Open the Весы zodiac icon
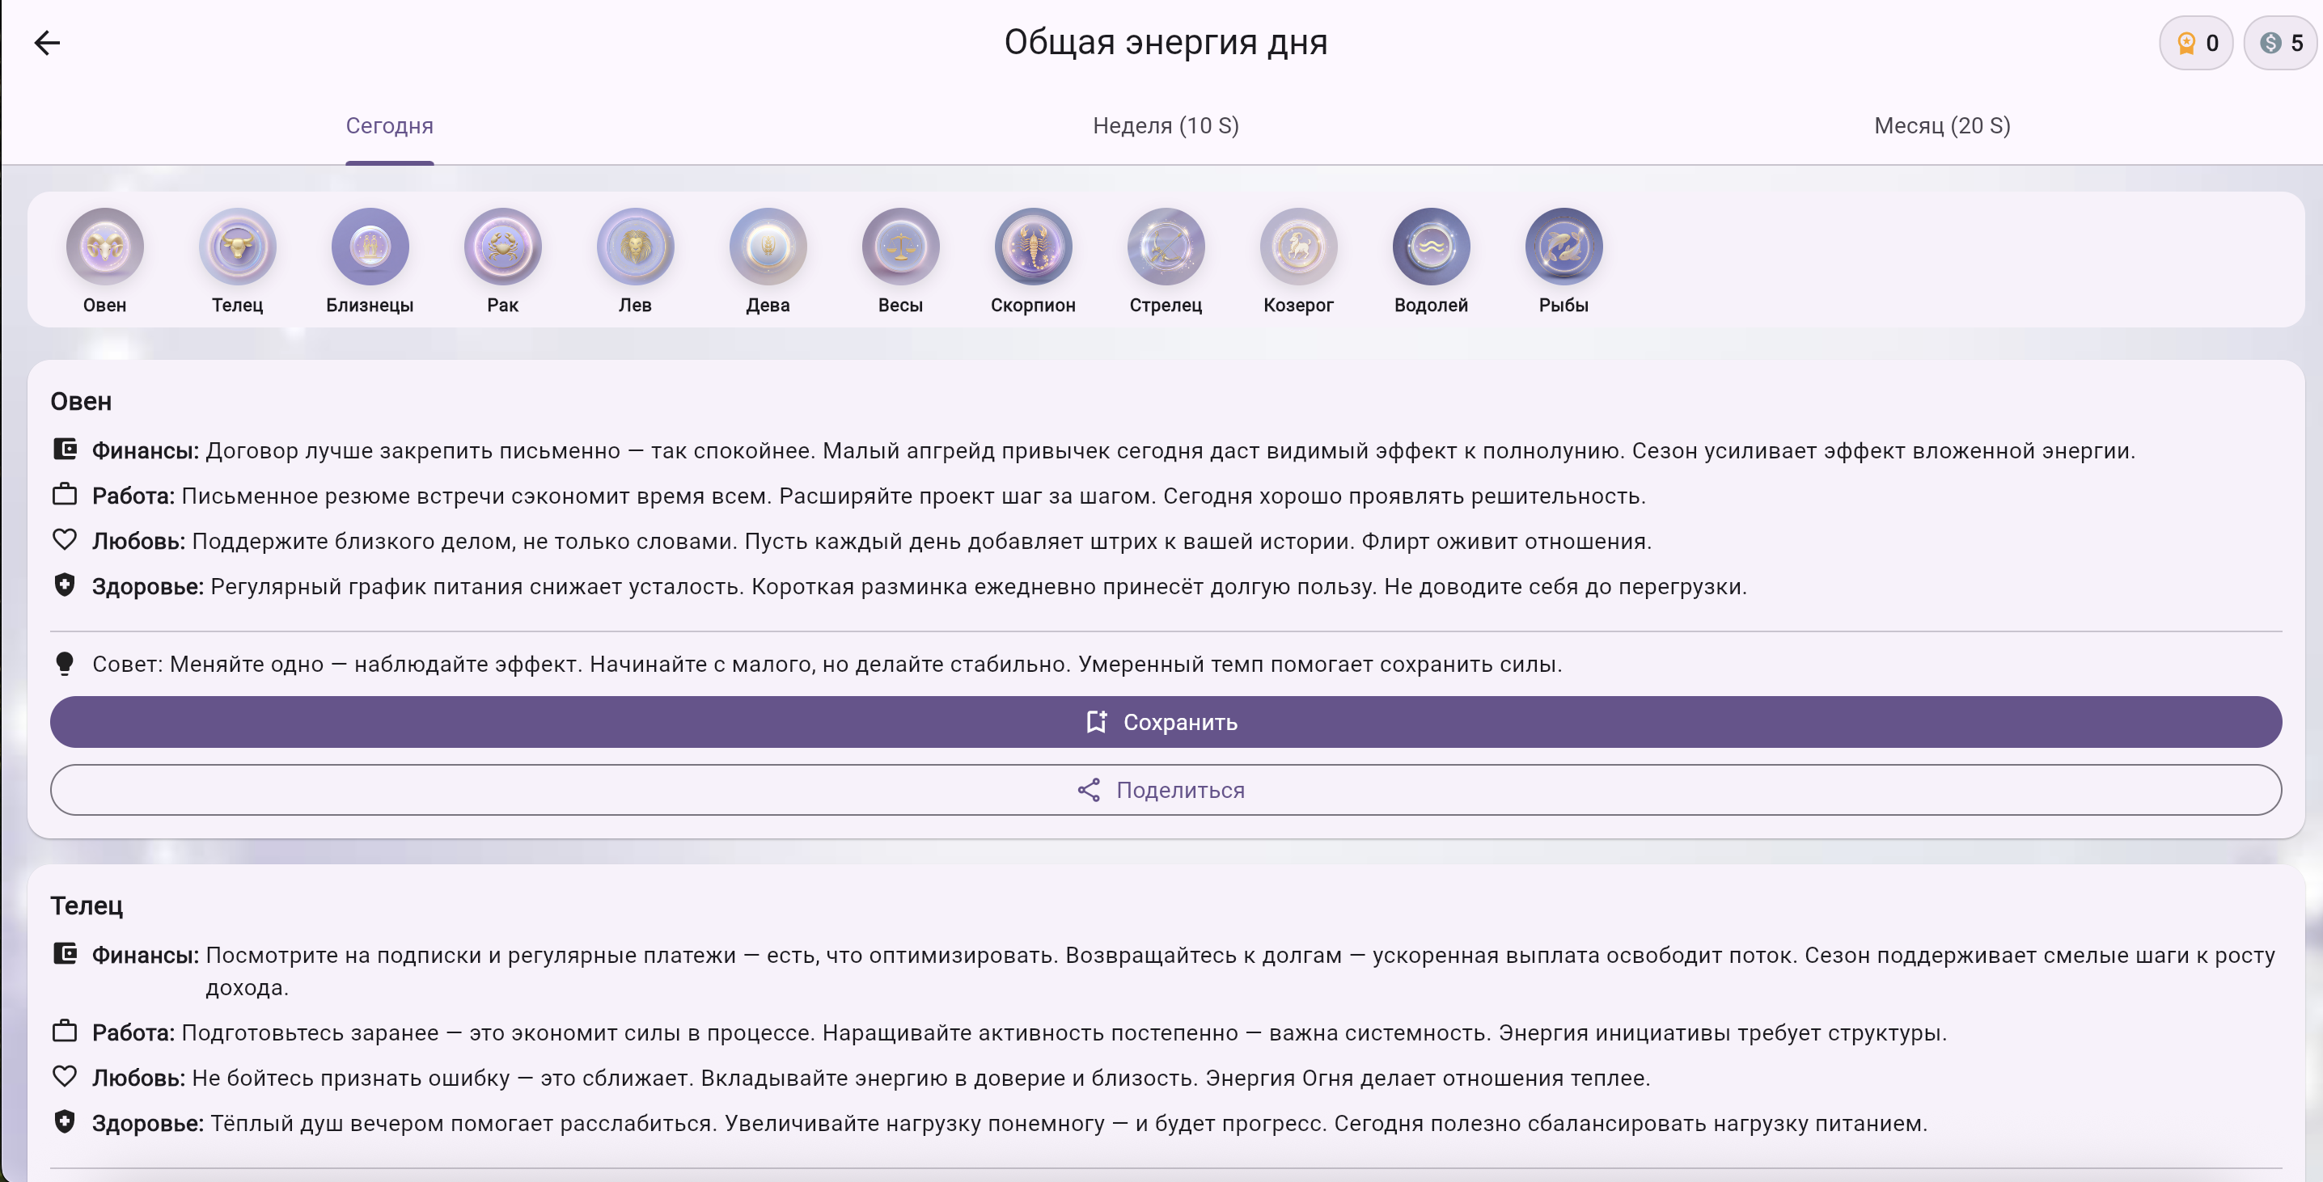Screen dimensions: 2323x1182 click(900, 246)
